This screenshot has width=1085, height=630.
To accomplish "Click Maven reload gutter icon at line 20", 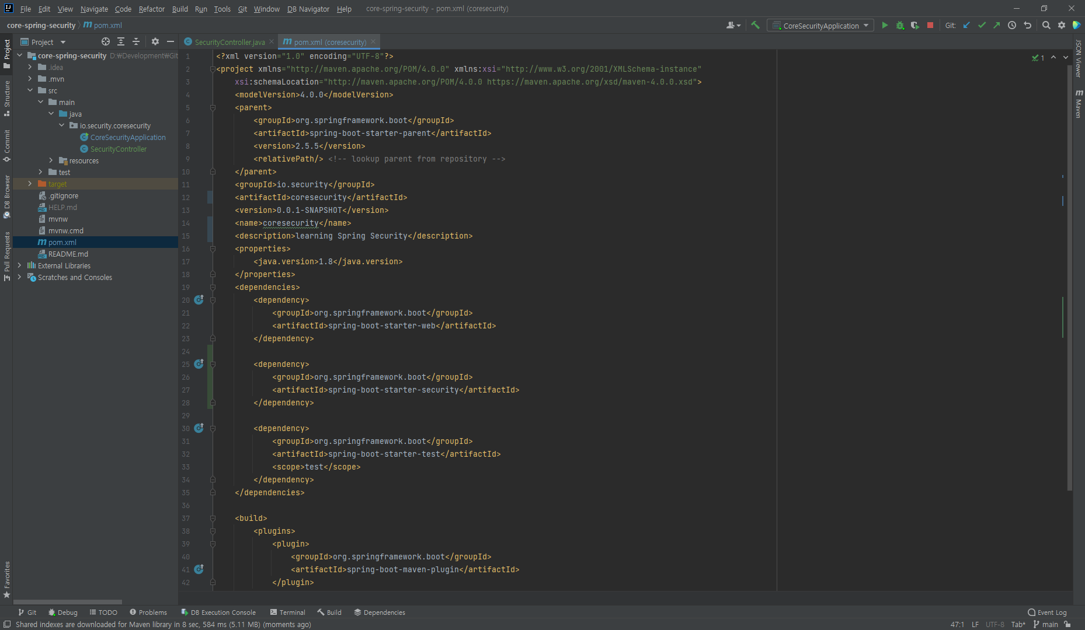I will tap(199, 300).
